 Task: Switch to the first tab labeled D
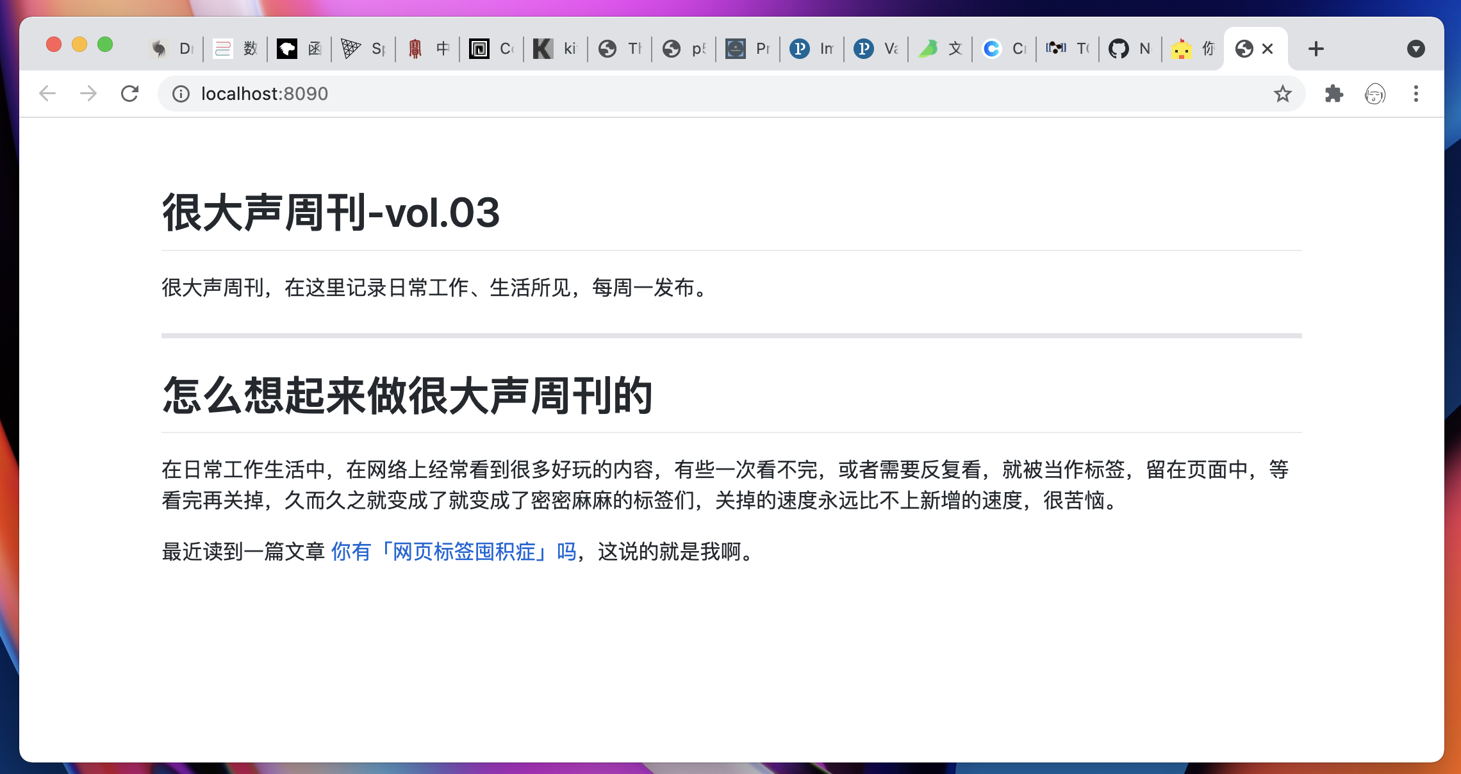[171, 49]
